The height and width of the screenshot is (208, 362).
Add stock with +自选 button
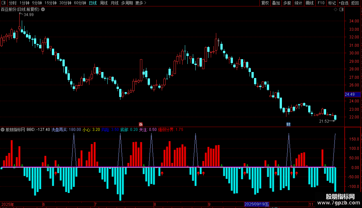[x=343, y=3]
